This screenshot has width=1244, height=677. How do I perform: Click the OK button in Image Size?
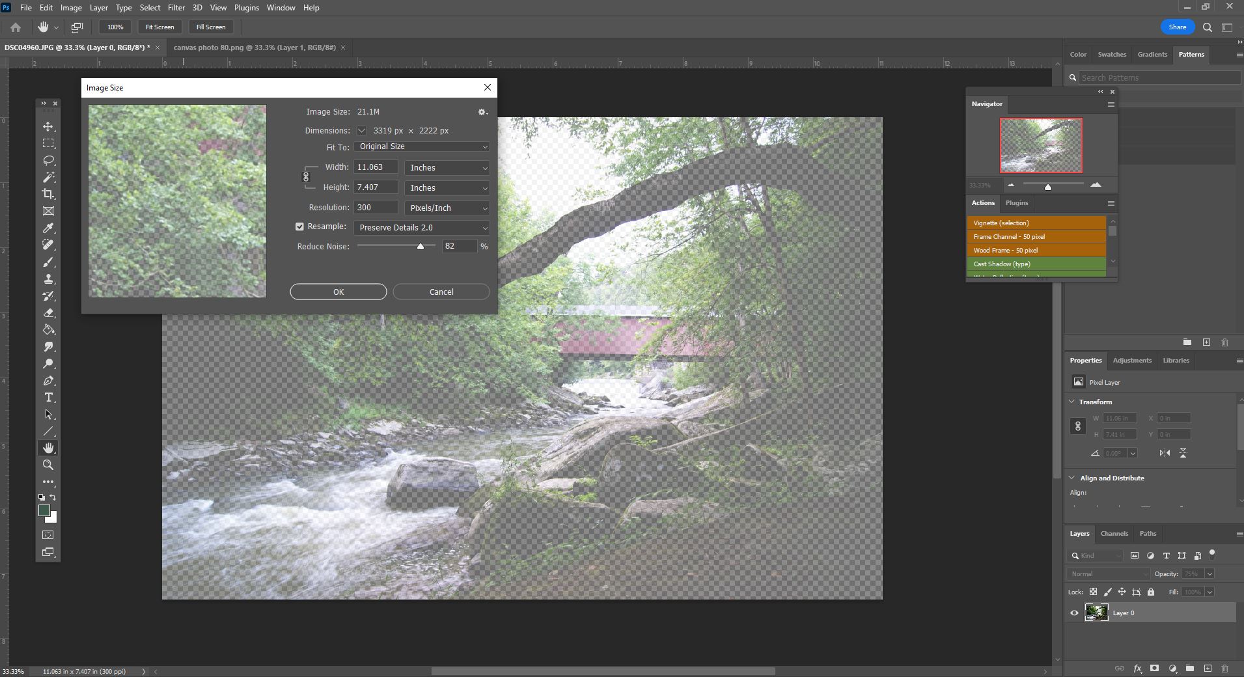point(338,292)
